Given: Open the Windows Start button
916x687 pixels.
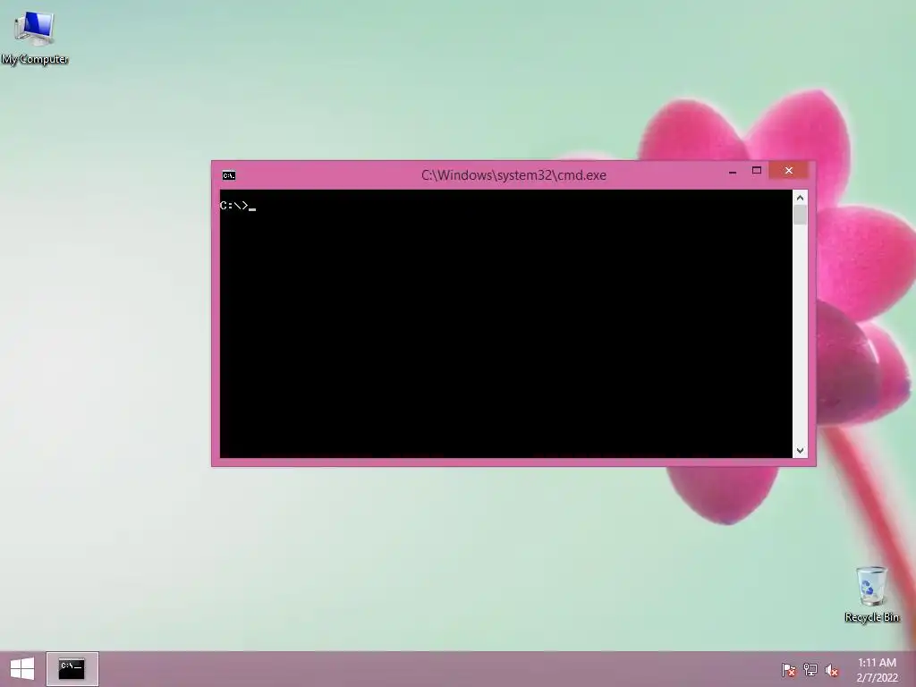Looking at the screenshot, I should [22, 669].
